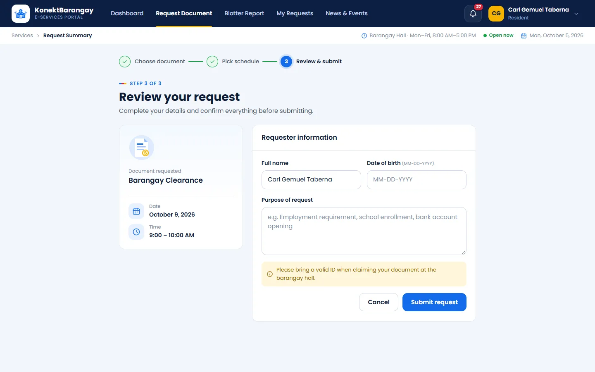Click the Barangay Clearance document icon
This screenshot has width=595, height=372.
tap(141, 148)
